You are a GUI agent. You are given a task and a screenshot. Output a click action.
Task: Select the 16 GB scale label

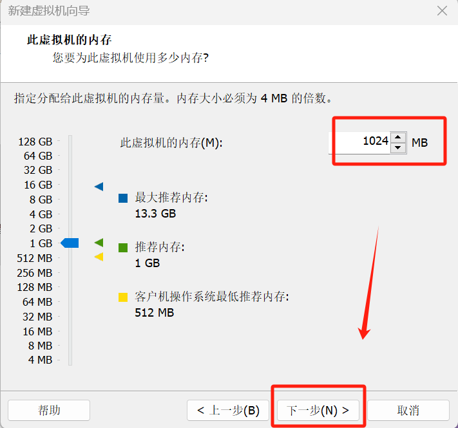tap(38, 185)
